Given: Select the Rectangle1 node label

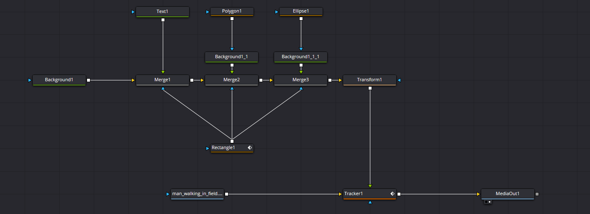Looking at the screenshot, I should pyautogui.click(x=223, y=147).
